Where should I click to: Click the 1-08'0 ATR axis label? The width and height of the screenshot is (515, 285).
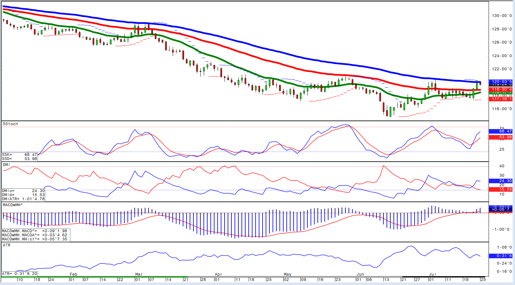(504, 247)
